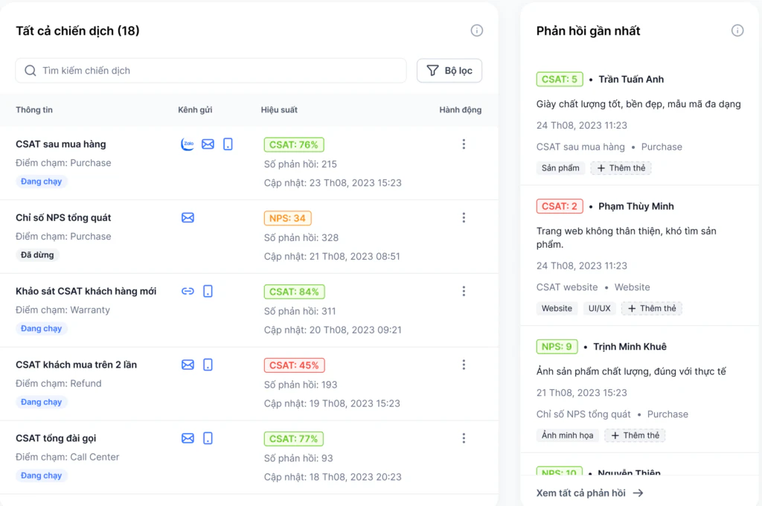Click the mobile phone icon in CSAT tổng đài gọi row
The image size is (762, 506).
coord(208,439)
